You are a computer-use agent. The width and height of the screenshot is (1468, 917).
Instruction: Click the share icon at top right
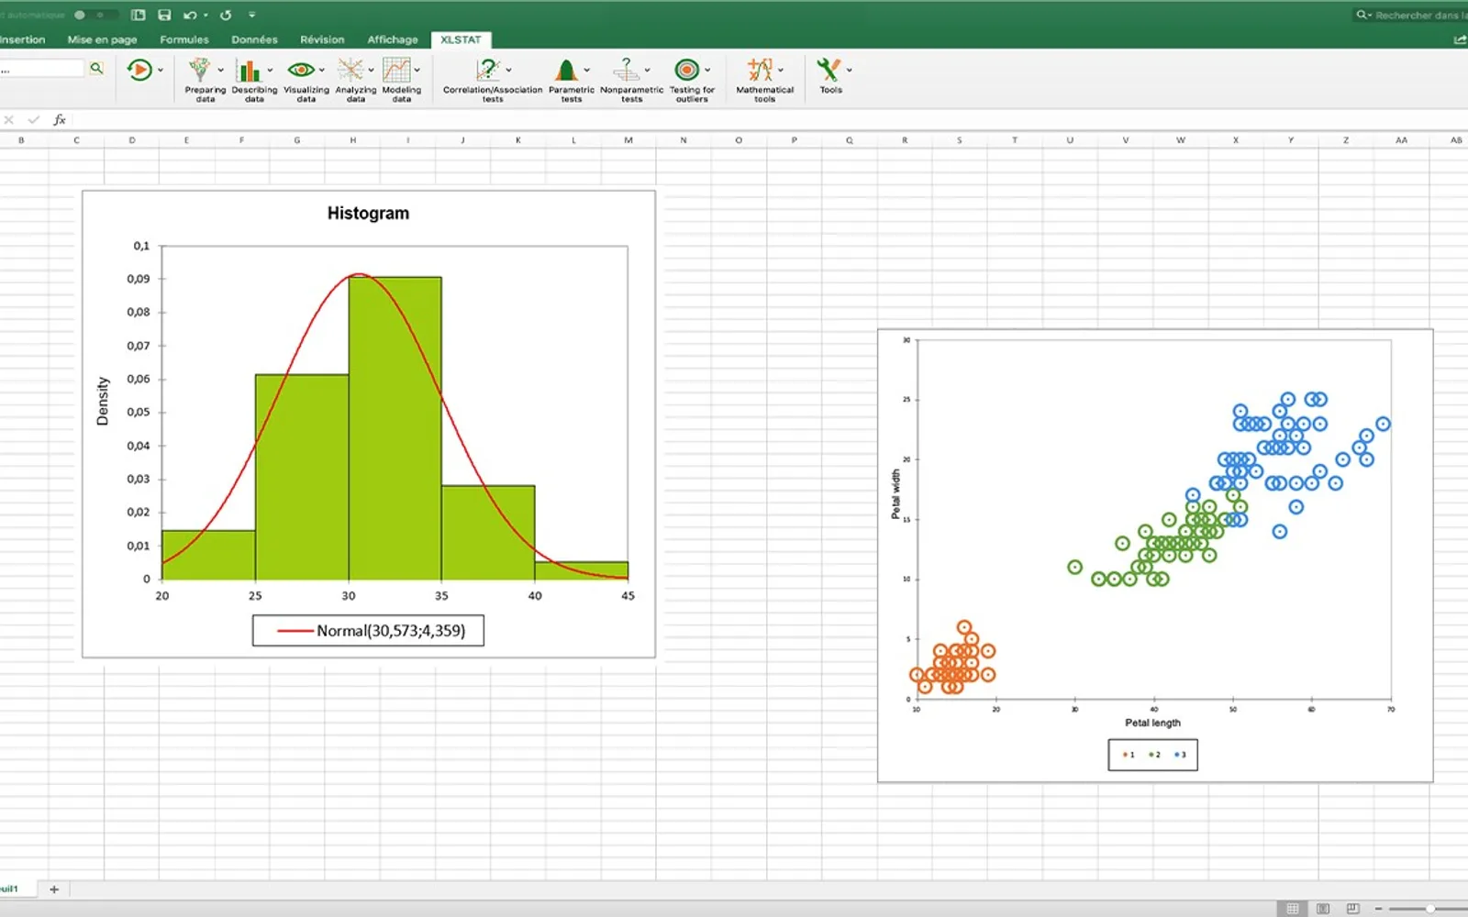pyautogui.click(x=1460, y=39)
